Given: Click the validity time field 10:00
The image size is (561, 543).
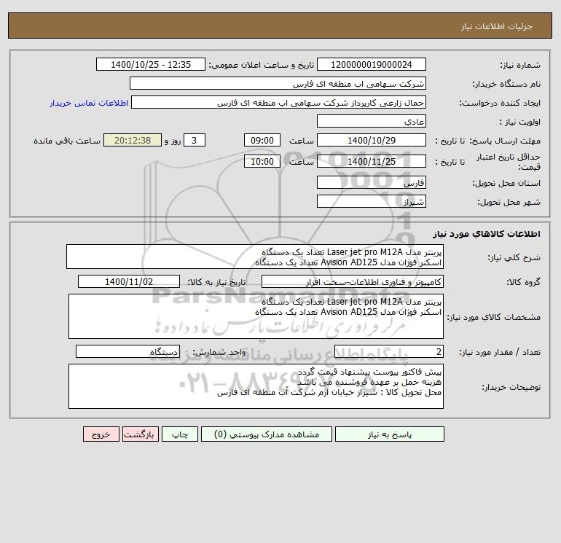Looking at the screenshot, I should [x=262, y=161].
